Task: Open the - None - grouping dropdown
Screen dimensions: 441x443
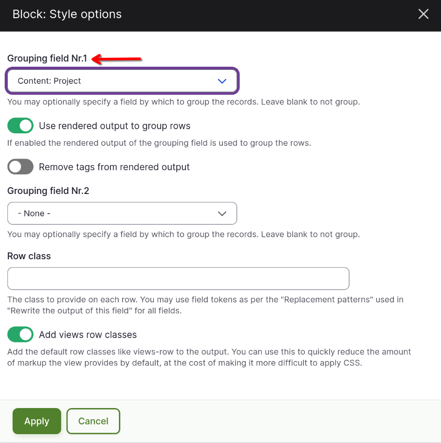Action: (x=122, y=213)
